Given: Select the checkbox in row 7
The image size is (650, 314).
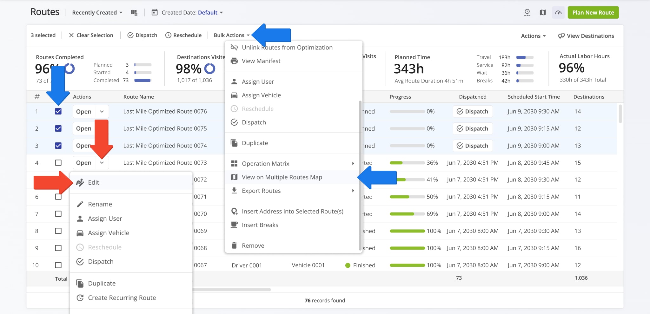Looking at the screenshot, I should coord(58,214).
